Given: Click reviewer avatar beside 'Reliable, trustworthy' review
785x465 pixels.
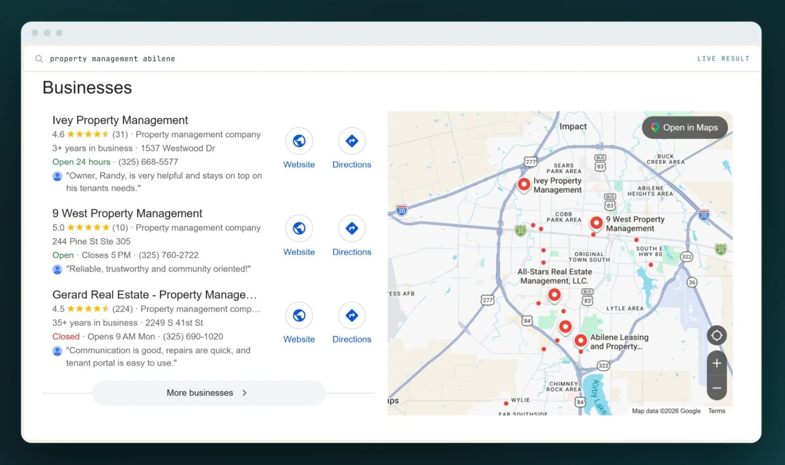Looking at the screenshot, I should point(57,269).
